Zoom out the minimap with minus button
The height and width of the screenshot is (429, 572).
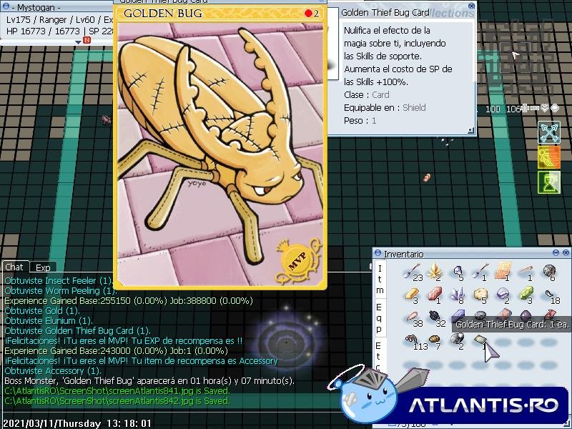click(x=535, y=109)
